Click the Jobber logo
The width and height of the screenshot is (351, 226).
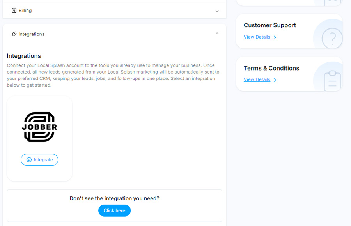tap(39, 127)
